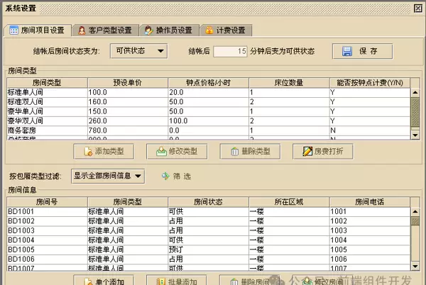Click the 添加类型 add type icon
426x285 pixels.
click(87, 151)
